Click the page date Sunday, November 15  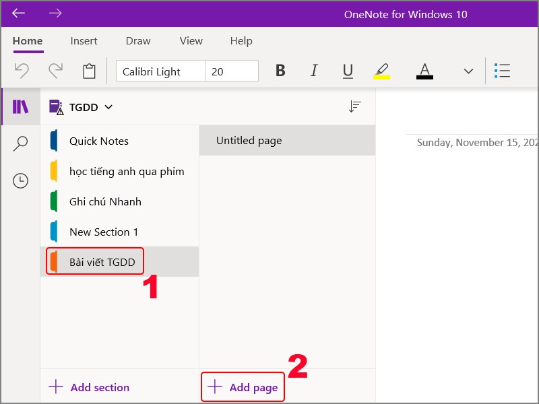pyautogui.click(x=478, y=143)
